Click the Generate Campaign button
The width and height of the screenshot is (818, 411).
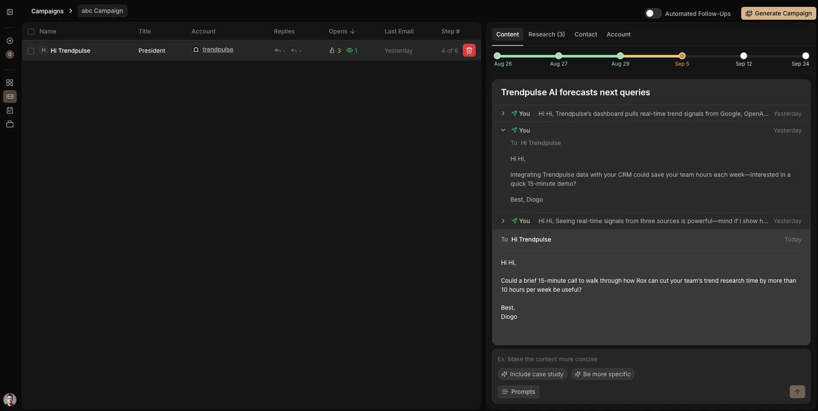(778, 13)
